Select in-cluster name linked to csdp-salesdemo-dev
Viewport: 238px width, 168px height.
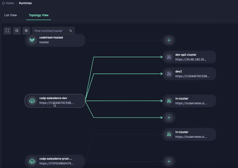[x=182, y=99]
